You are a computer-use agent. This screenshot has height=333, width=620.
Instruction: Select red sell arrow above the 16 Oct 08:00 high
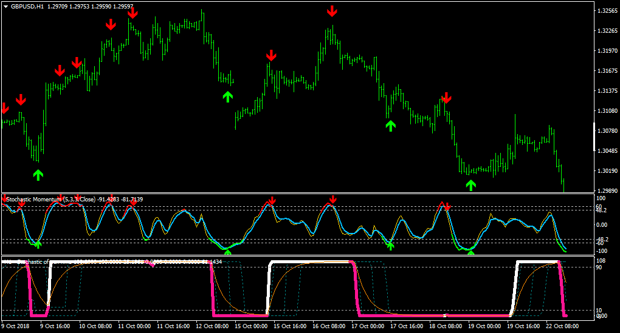click(x=332, y=11)
